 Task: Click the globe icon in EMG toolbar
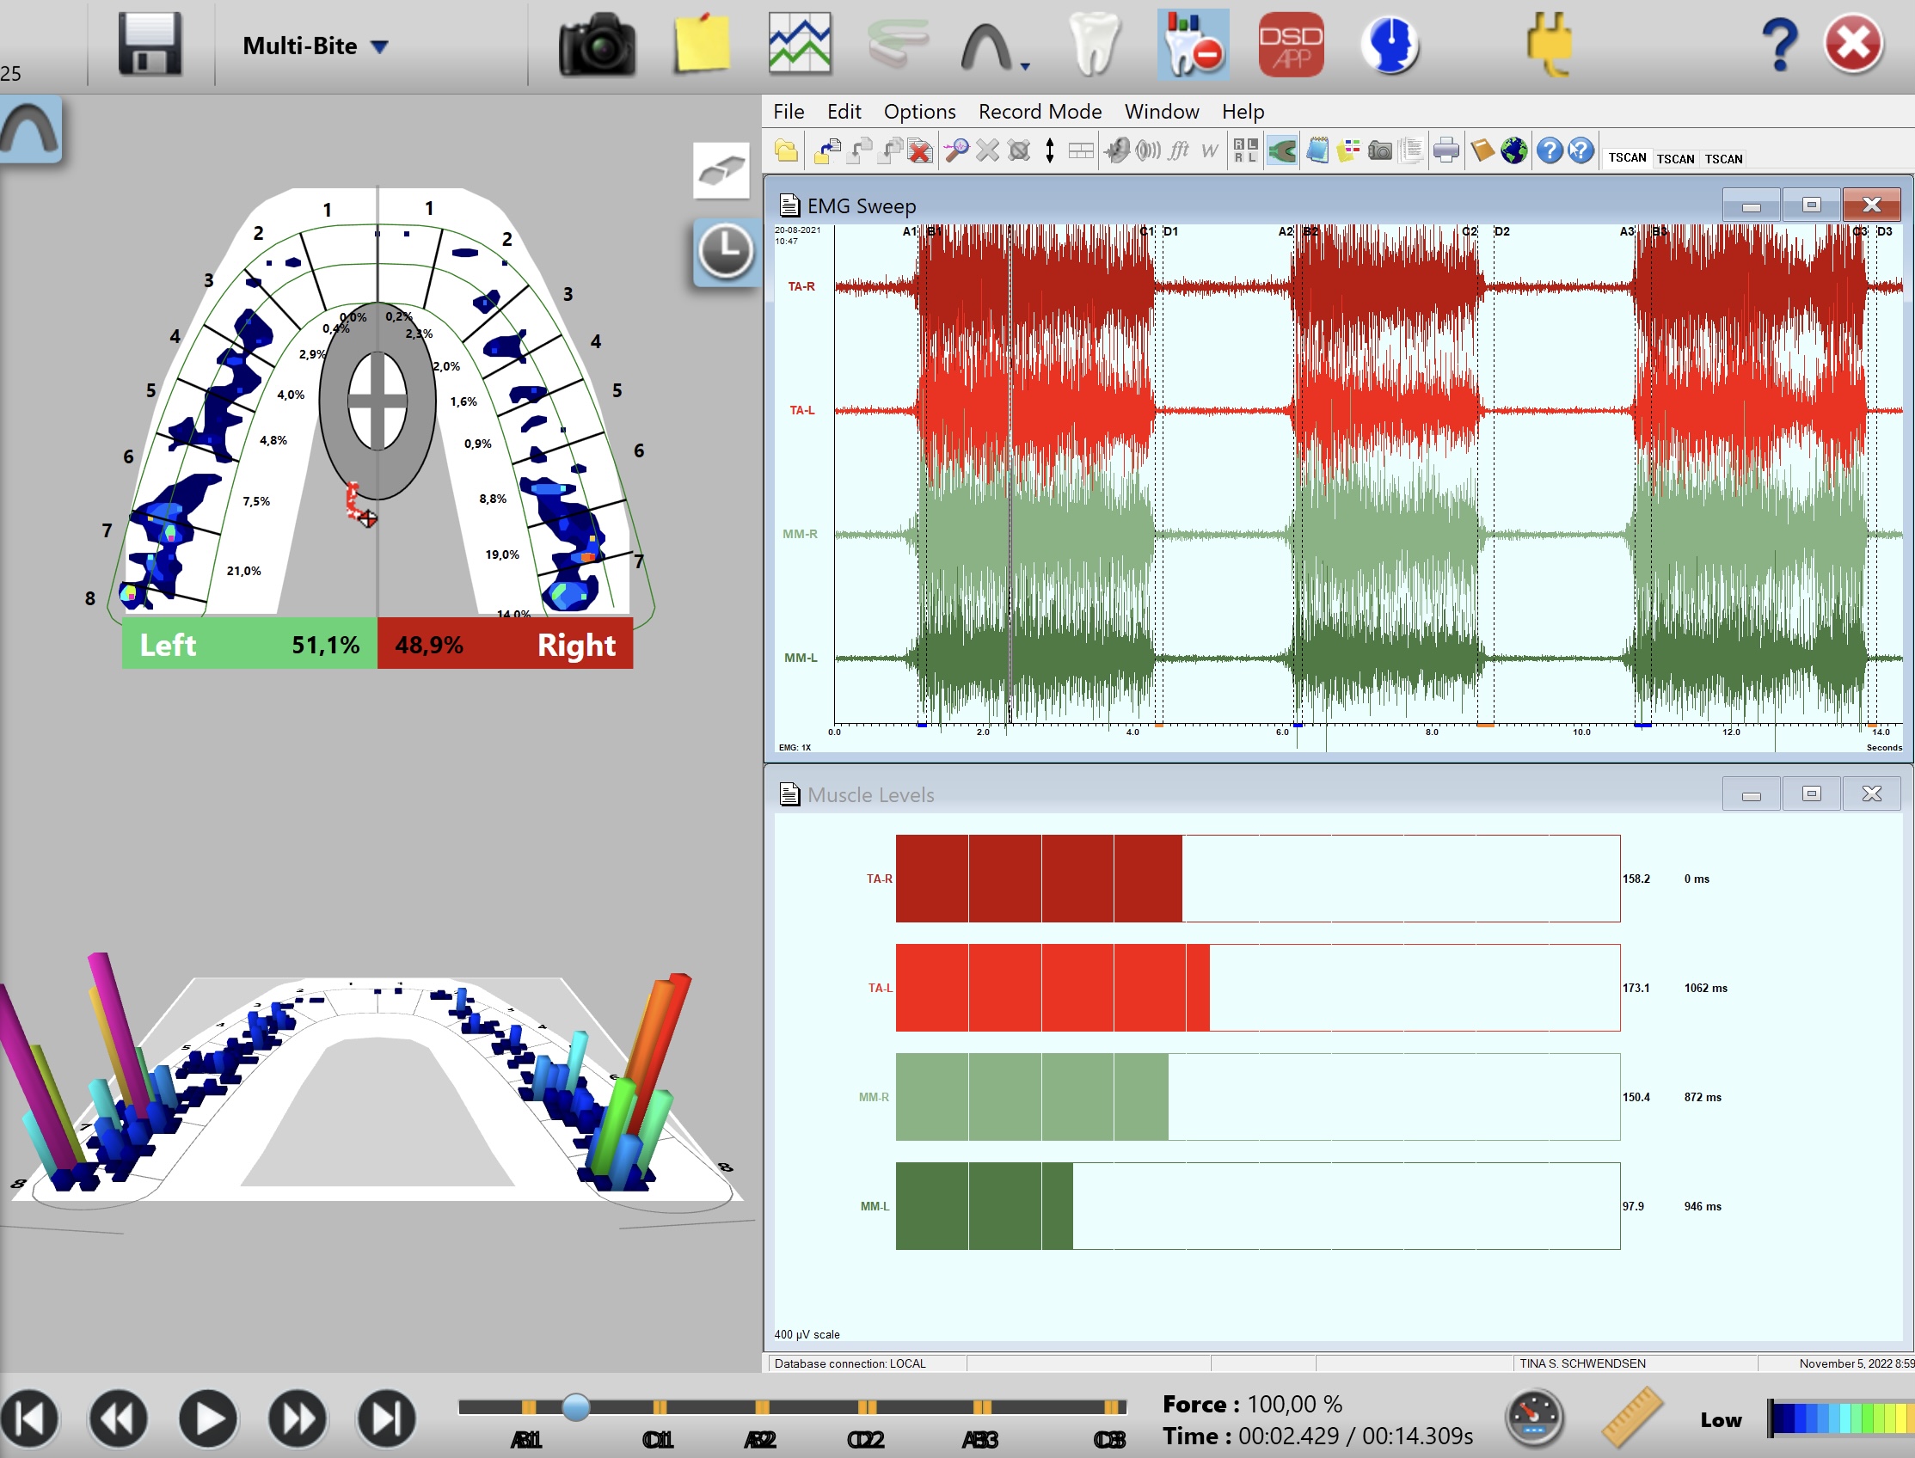coord(1513,151)
